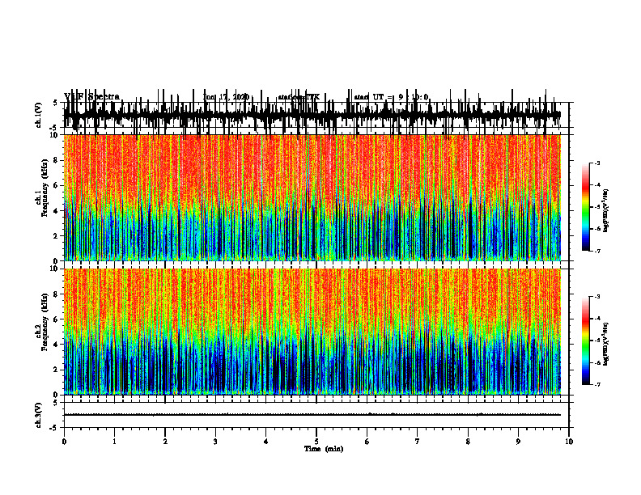Select the 'ch.3(V)' waveform axis label
The image size is (641, 495).
pos(39,415)
